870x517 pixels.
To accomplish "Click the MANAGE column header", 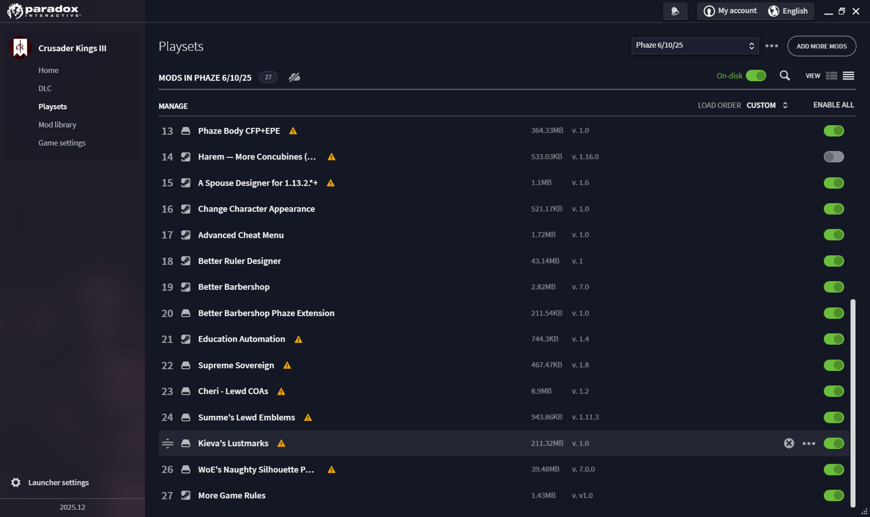I will [173, 106].
